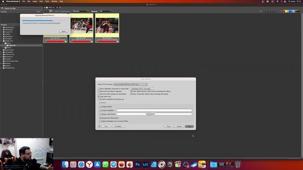Click the copying progress bar
The height and width of the screenshot is (170, 303).
click(45, 20)
